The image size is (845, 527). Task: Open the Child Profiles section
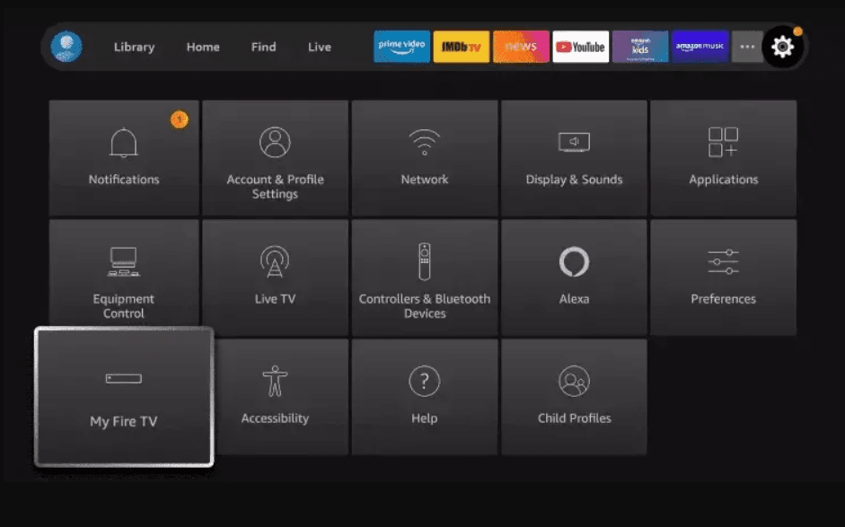(x=574, y=395)
